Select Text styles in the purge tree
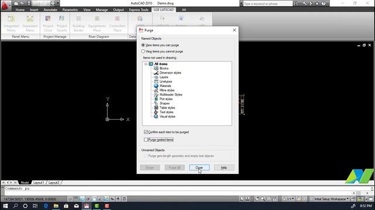This screenshot has width=375, height=210. point(166,112)
